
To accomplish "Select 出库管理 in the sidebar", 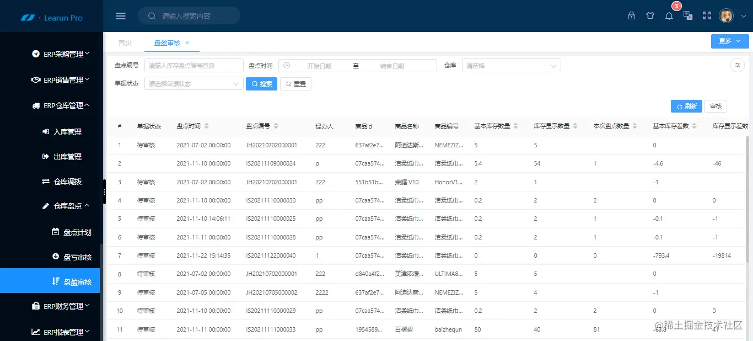I will [62, 156].
